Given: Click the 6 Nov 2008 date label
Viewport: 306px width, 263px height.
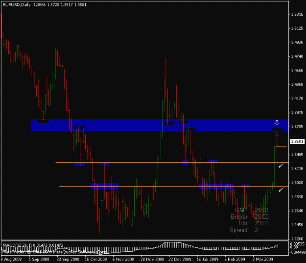Looking at the screenshot, I should click(x=123, y=259).
